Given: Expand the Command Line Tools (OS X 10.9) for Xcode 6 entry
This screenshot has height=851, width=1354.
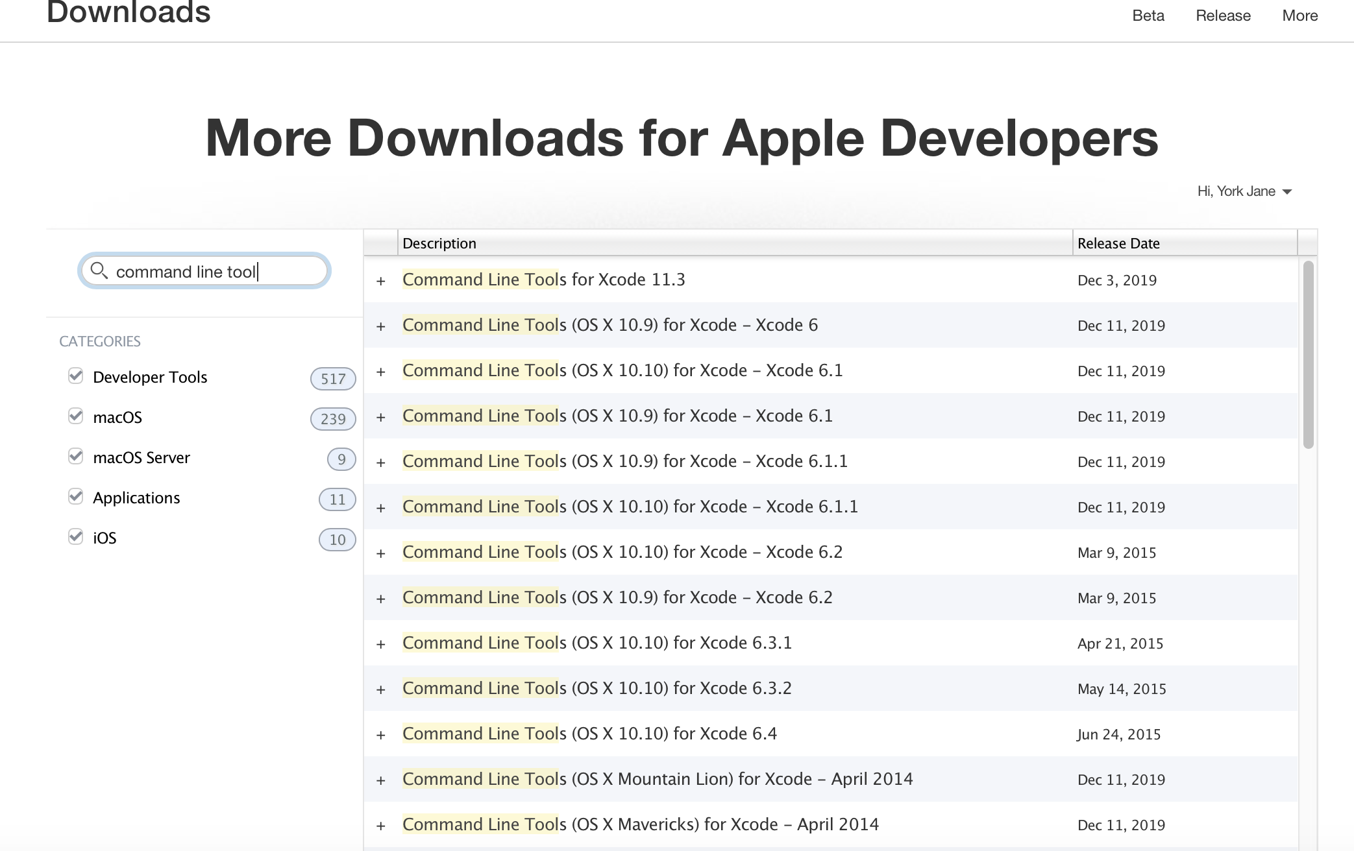Looking at the screenshot, I should pyautogui.click(x=381, y=326).
